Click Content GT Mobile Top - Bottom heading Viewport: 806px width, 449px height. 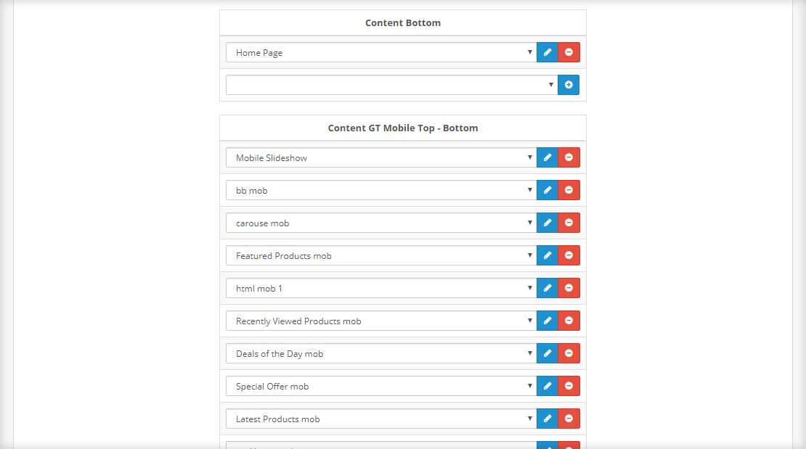pyautogui.click(x=403, y=128)
